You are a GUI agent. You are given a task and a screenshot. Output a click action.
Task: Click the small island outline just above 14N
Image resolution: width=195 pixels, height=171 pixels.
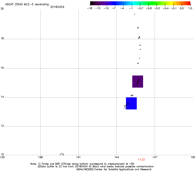coord(132,95)
